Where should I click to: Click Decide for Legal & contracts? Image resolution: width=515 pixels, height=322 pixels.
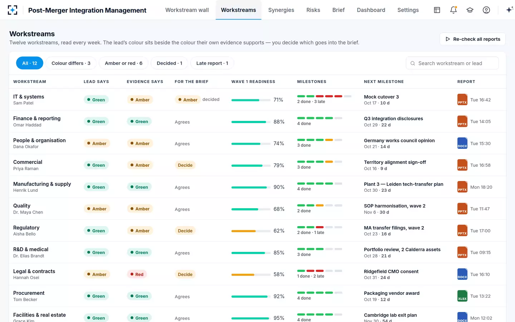[x=185, y=274]
